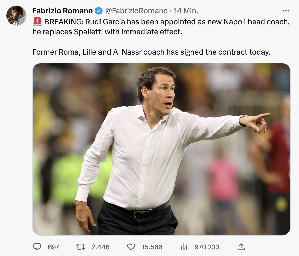Open Fabrizio Romano's profile avatar
The height and width of the screenshot is (256, 299).
16,16
